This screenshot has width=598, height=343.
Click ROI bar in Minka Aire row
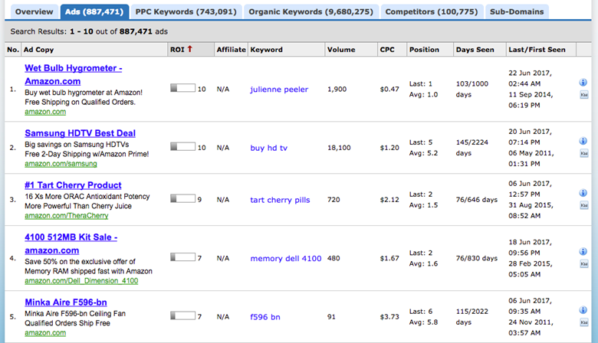click(182, 316)
